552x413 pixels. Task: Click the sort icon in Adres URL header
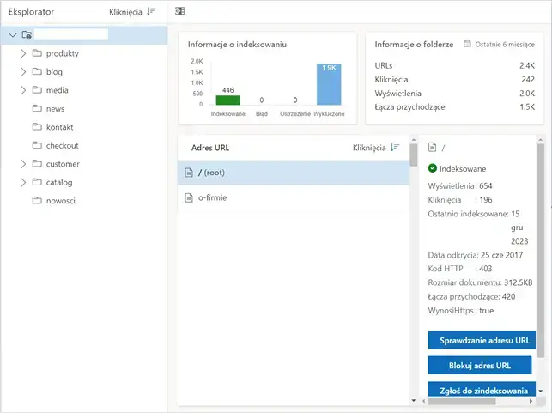click(395, 148)
